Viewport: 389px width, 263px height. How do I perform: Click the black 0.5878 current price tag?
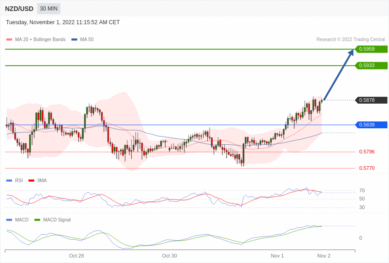pos(371,100)
